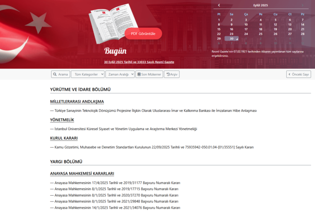Select day 24 in the calendar
This screenshot has height=215, width=315.
click(x=246, y=34)
